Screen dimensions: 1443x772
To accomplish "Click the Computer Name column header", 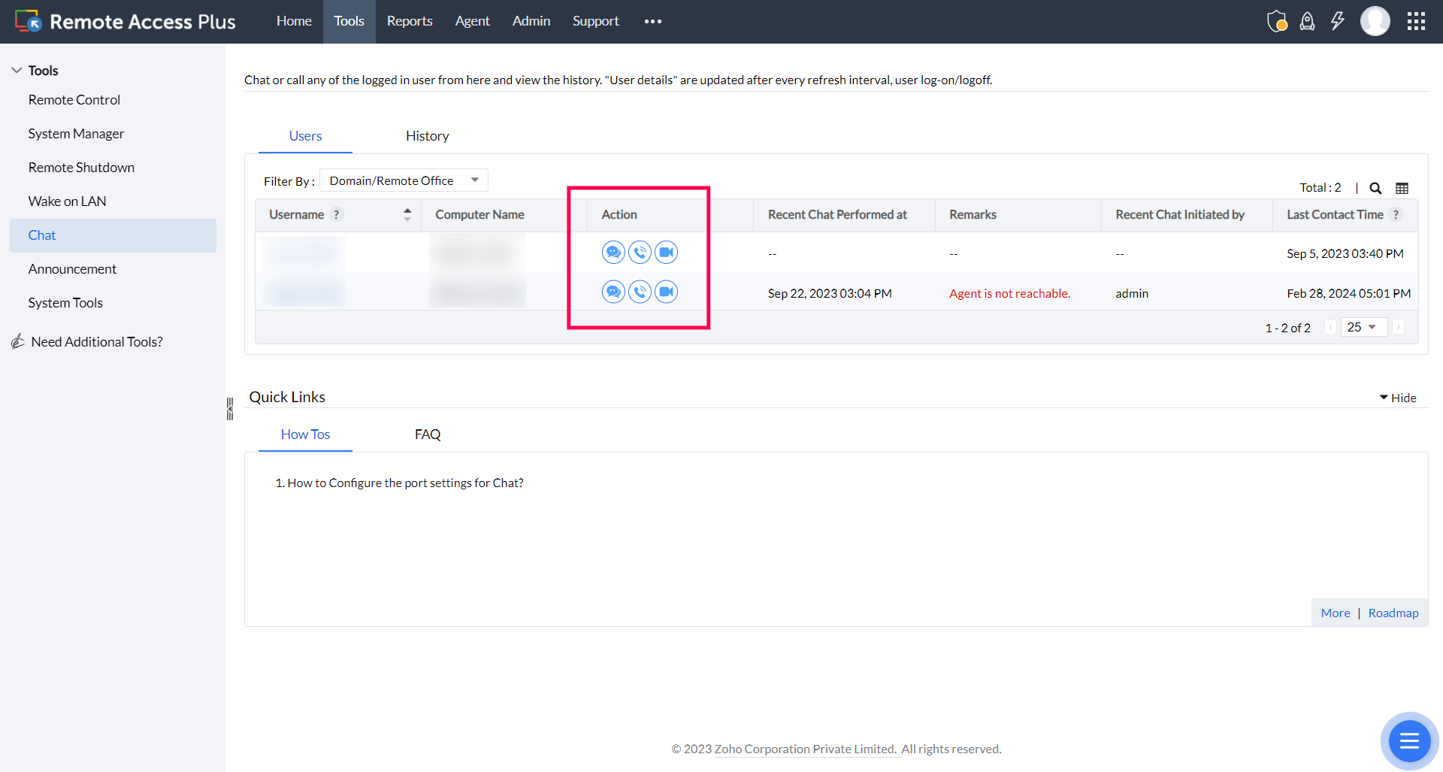I will (479, 215).
